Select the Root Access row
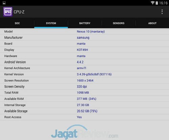 pos(84,117)
